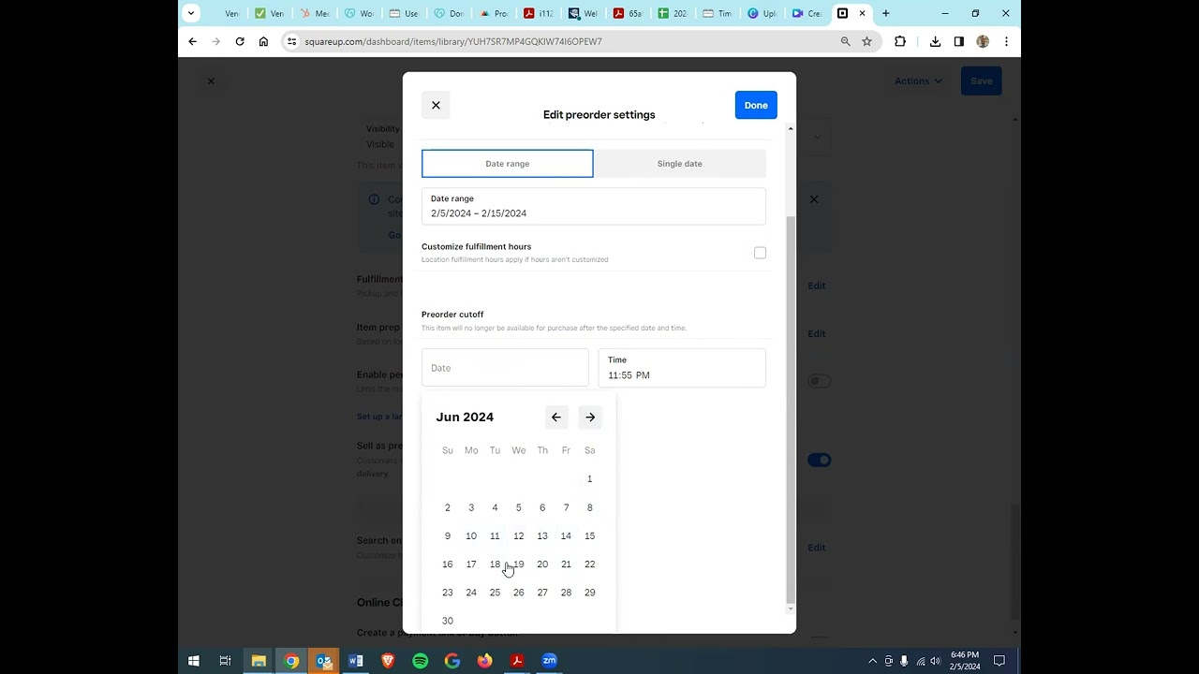Click the squareup.com address bar URL

click(x=453, y=41)
